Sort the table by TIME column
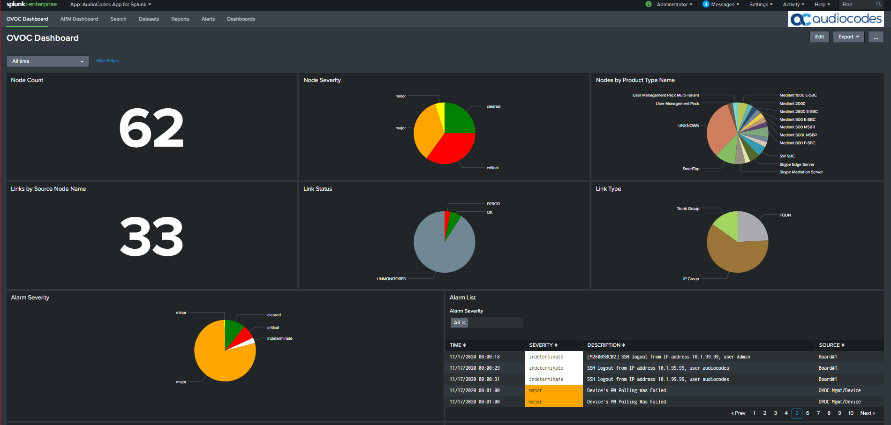 458,345
